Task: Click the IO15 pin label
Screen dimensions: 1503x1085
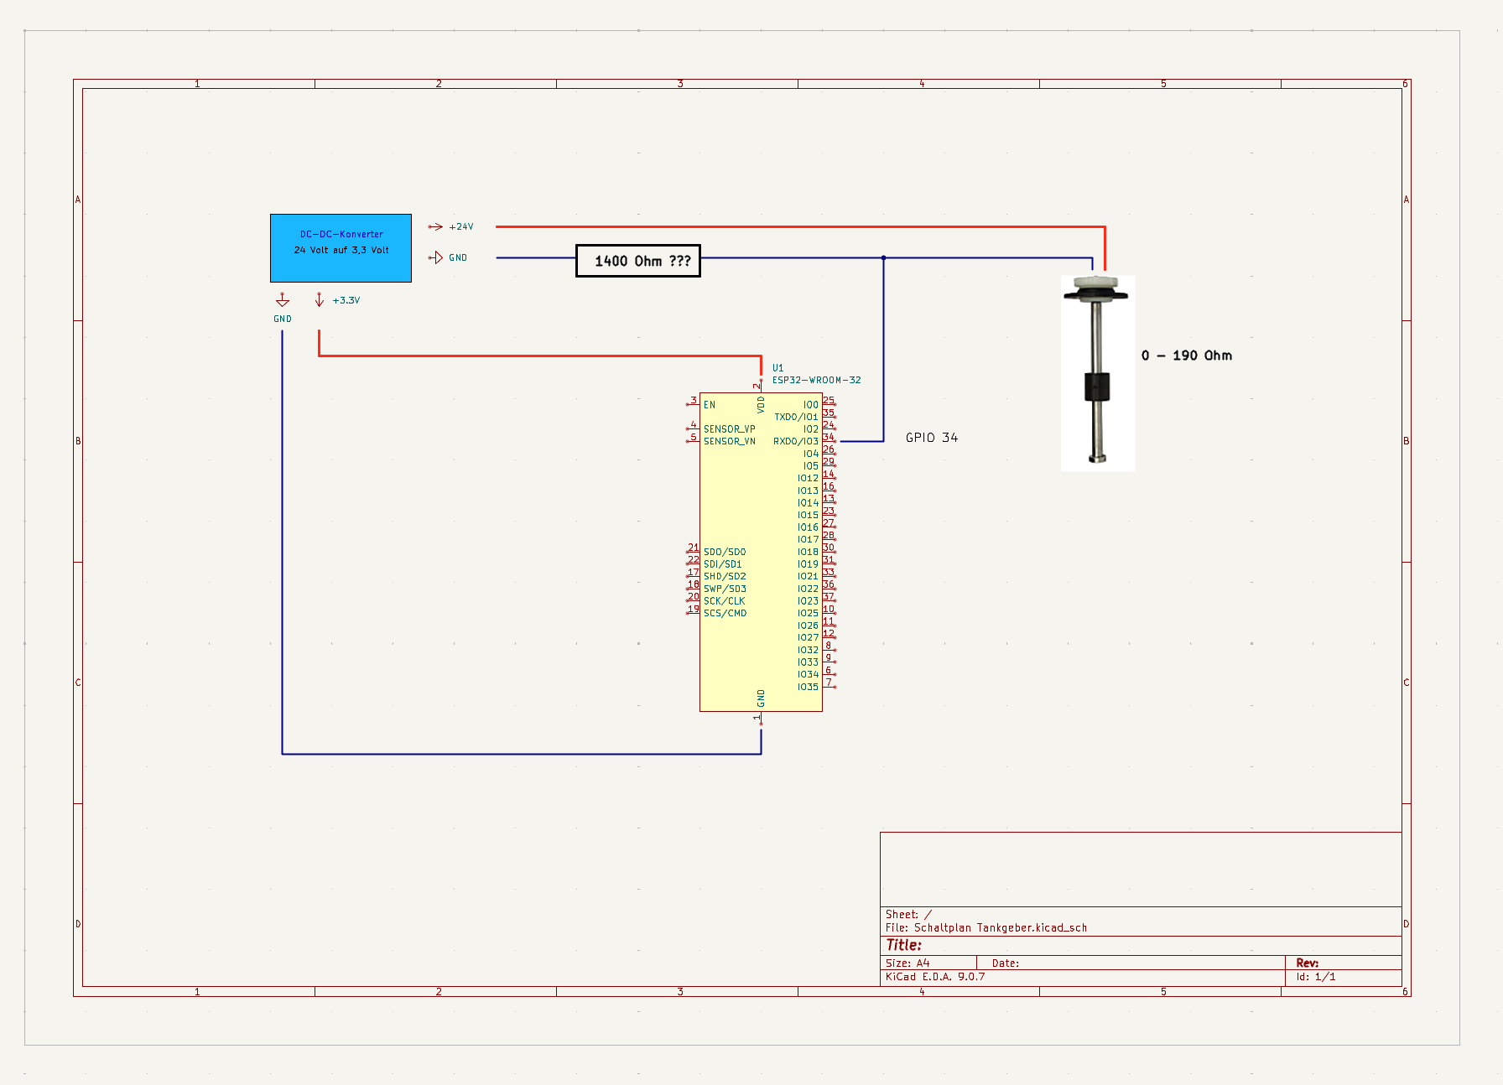Action: pyautogui.click(x=808, y=515)
